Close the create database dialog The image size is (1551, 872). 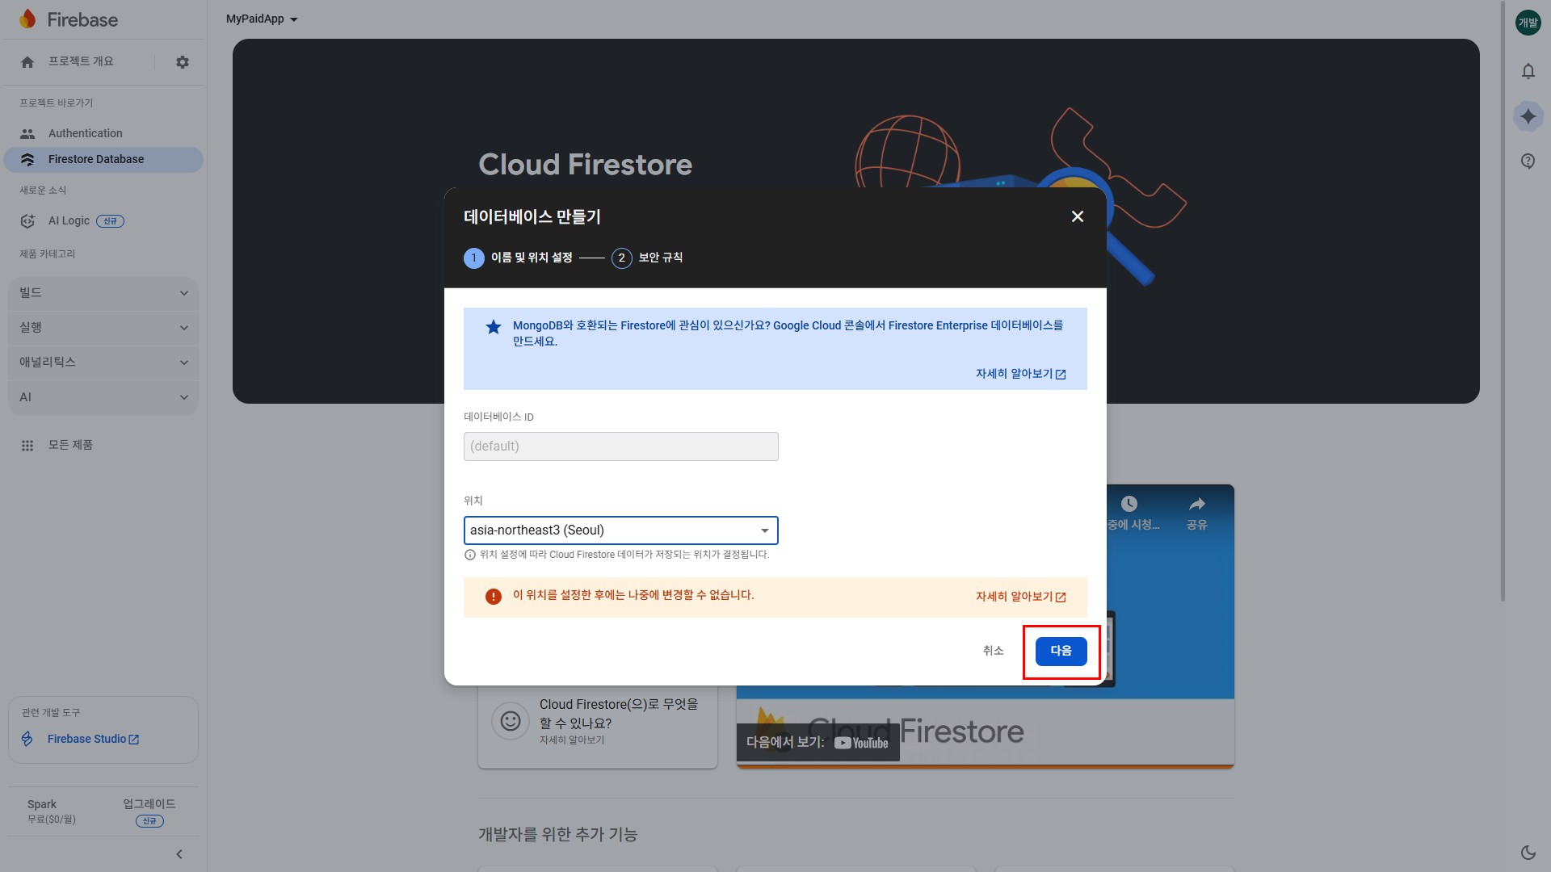tap(1077, 216)
